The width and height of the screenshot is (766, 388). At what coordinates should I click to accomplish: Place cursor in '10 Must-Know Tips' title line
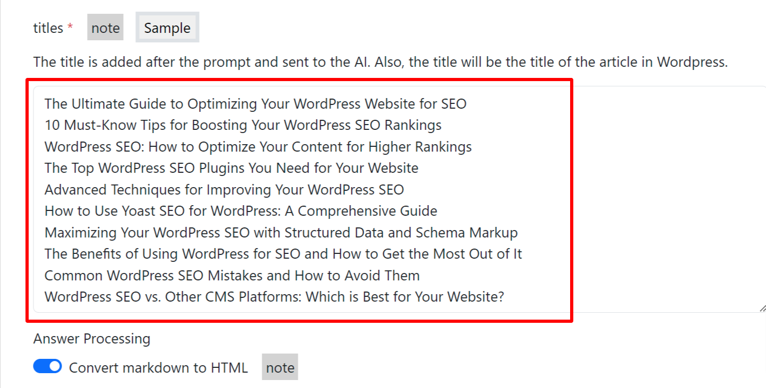pyautogui.click(x=243, y=125)
